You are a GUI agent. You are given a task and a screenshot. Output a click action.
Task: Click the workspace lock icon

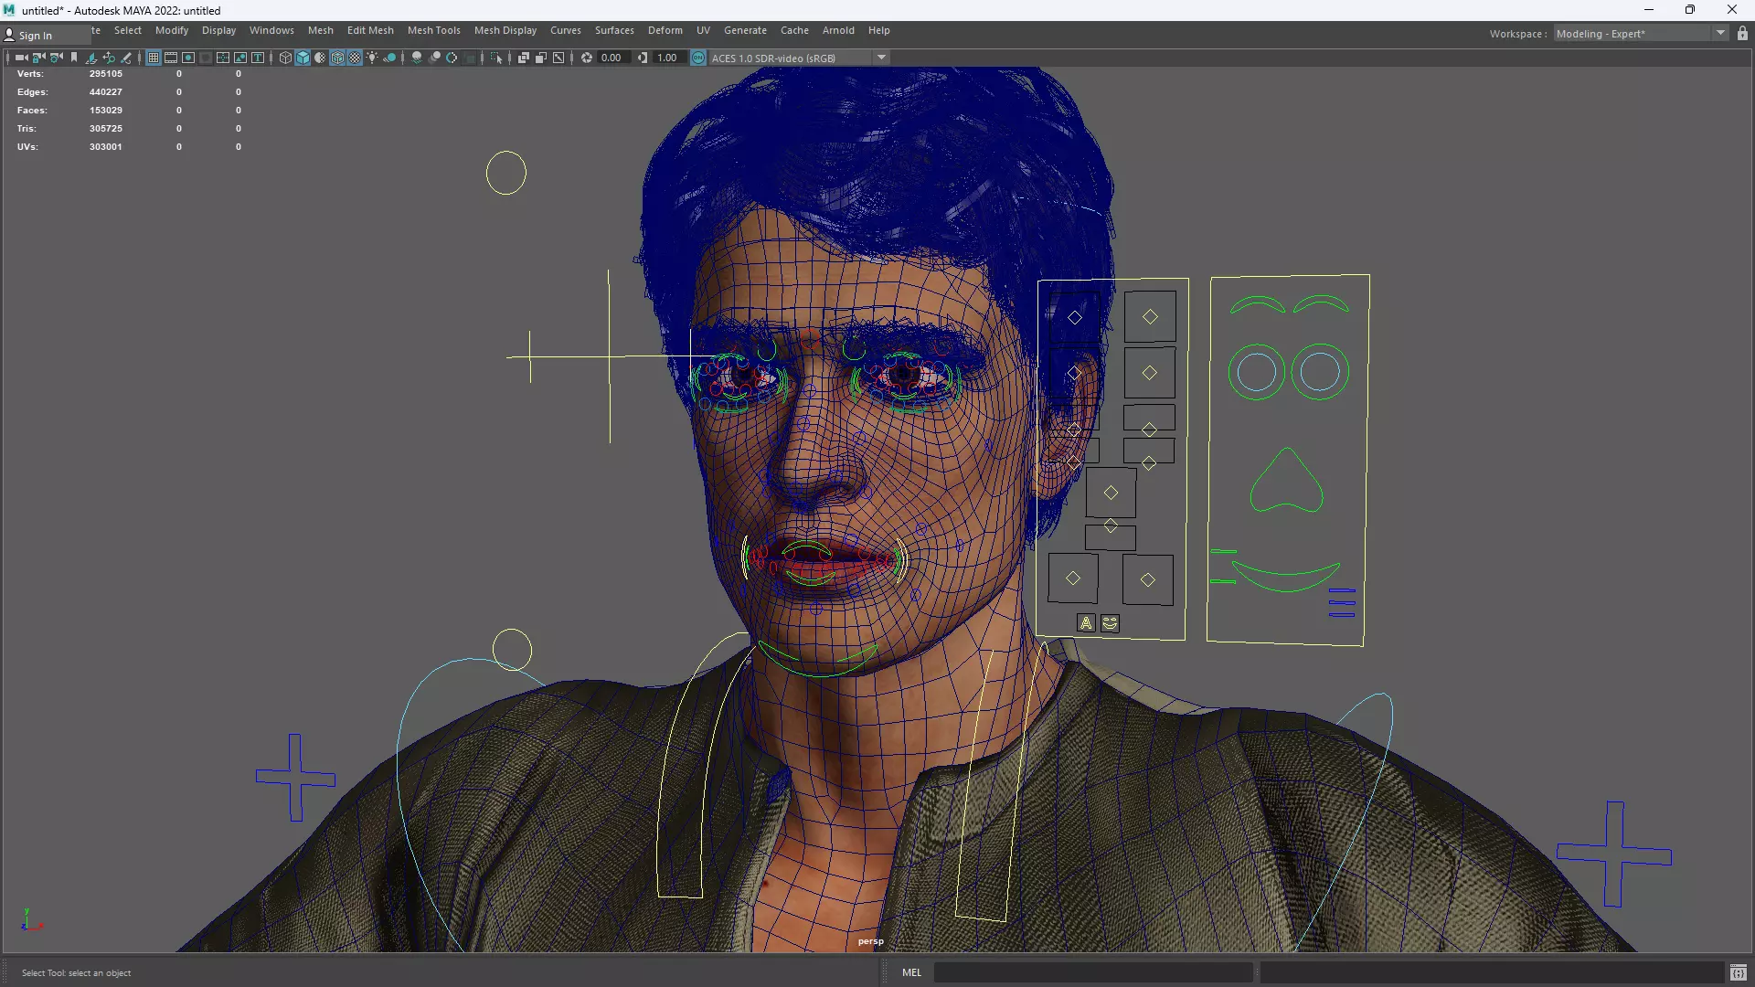pyautogui.click(x=1742, y=34)
